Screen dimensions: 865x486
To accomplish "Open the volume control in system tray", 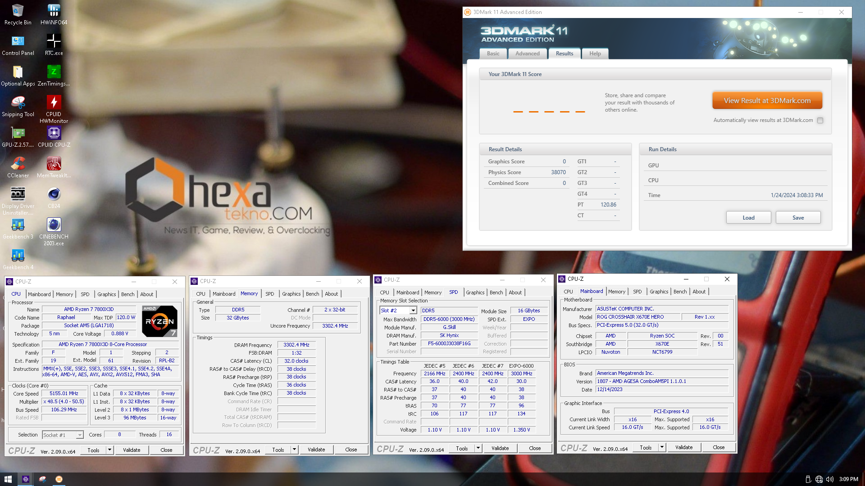I will click(830, 479).
